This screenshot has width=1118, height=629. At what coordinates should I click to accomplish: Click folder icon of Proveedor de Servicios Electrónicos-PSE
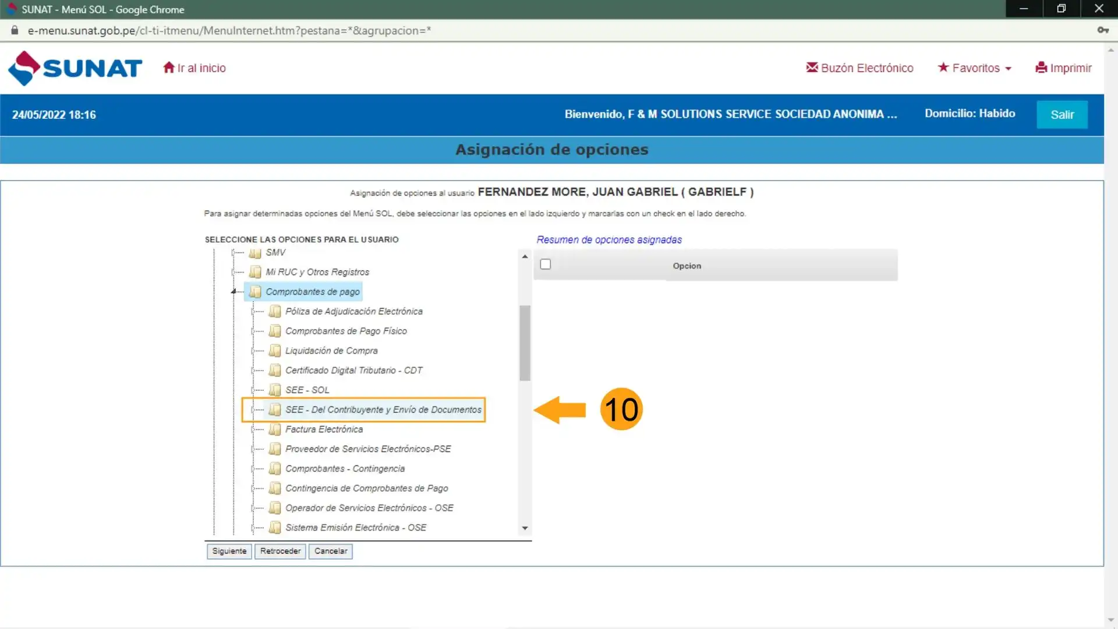(275, 449)
